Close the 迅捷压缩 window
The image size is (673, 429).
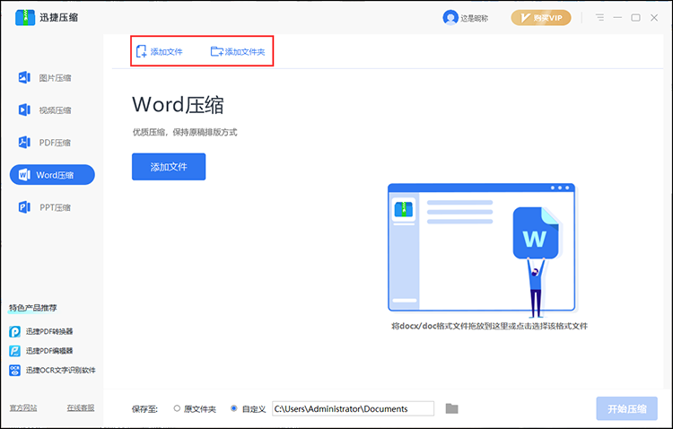click(x=654, y=18)
